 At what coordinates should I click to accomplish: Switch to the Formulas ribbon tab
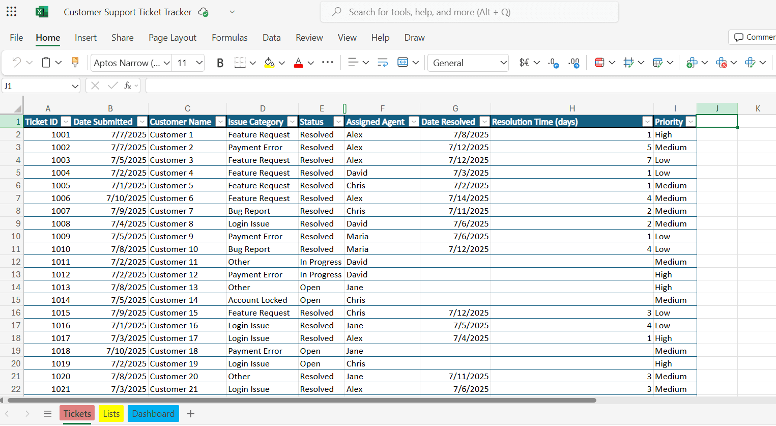click(x=229, y=37)
